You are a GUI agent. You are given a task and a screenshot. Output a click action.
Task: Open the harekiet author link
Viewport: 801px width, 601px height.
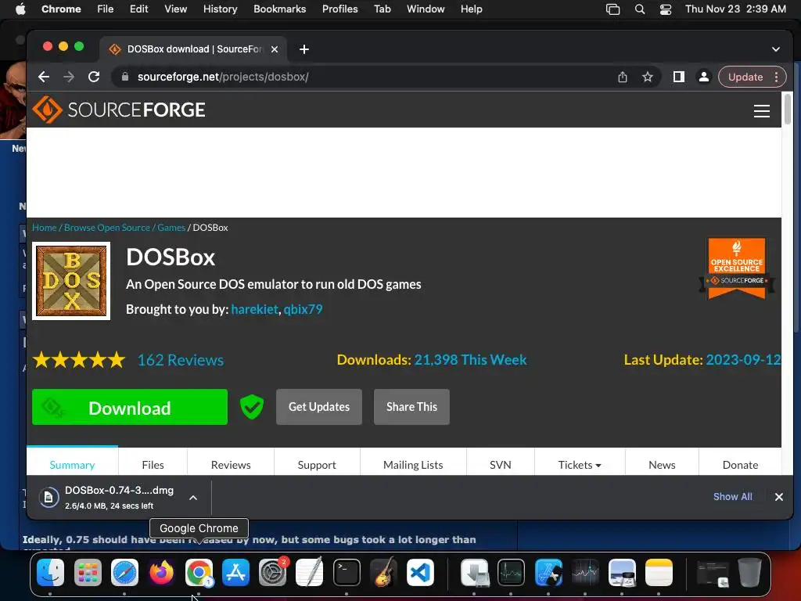click(x=254, y=309)
